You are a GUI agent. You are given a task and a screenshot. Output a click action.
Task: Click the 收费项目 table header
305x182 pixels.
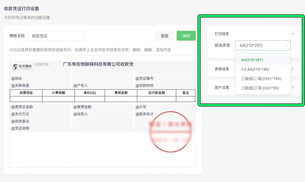tap(26, 93)
